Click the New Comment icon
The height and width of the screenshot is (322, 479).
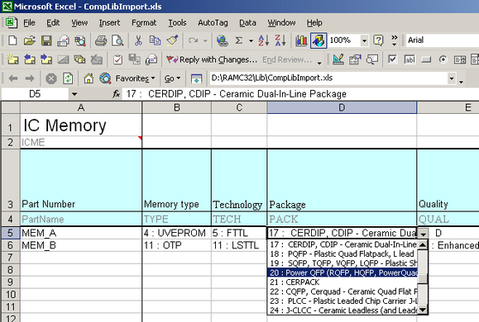(x=13, y=59)
